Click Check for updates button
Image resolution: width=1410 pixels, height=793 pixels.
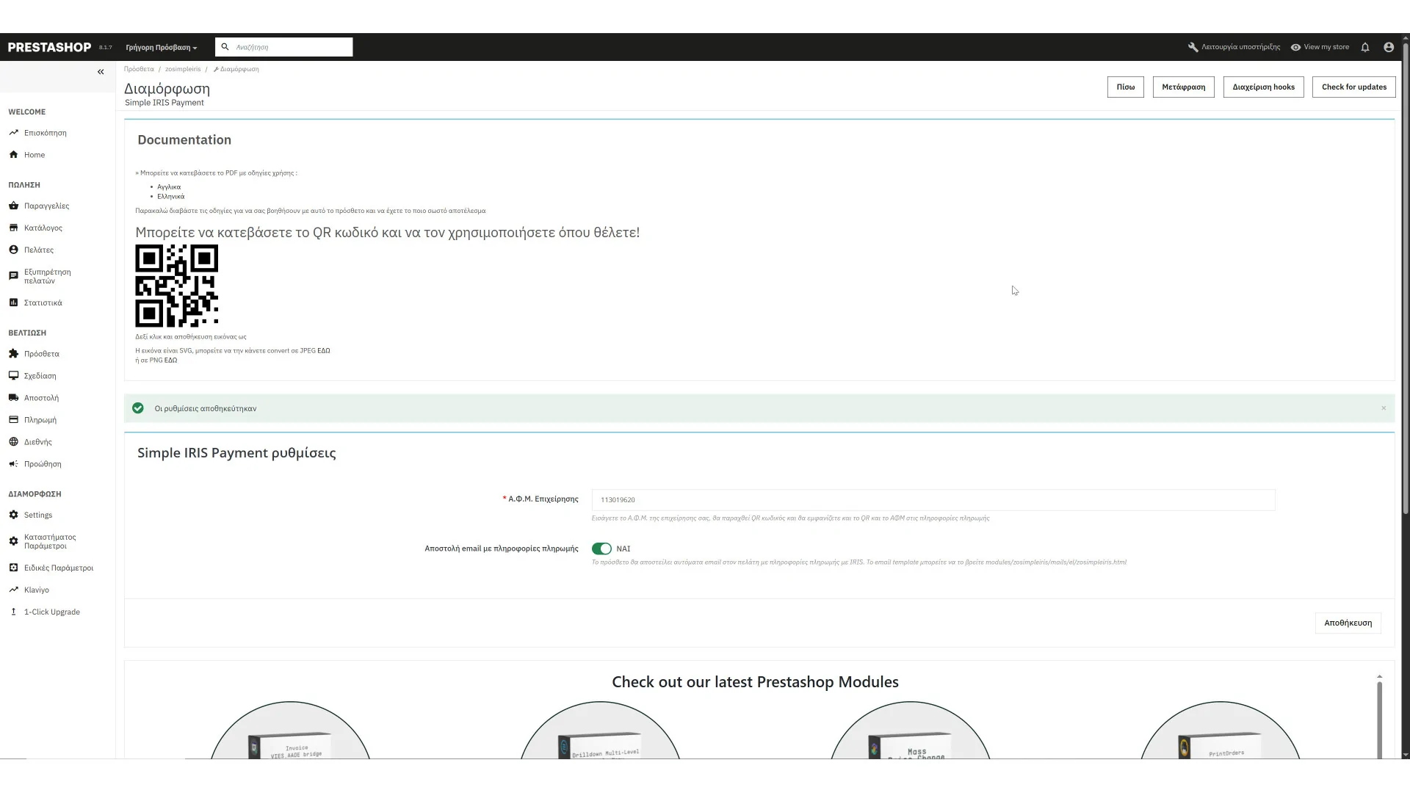1353,87
